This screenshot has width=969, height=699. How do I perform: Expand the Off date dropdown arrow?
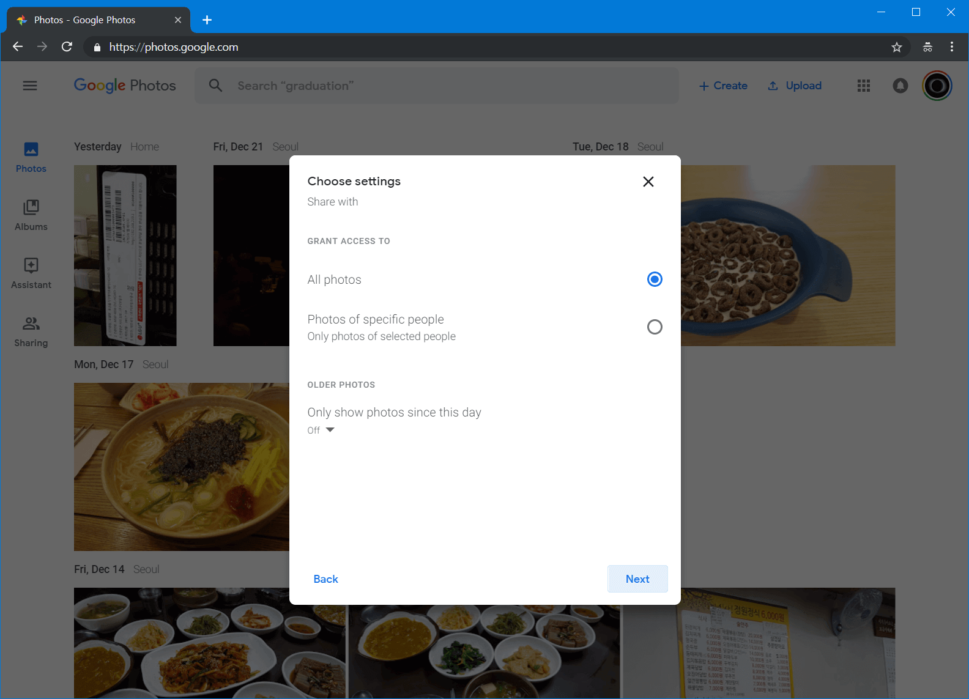pos(330,430)
